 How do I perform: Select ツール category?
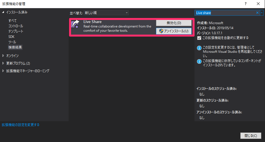pos(12,42)
